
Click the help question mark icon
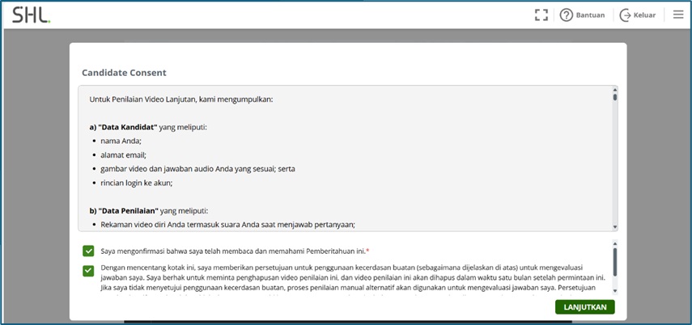tap(566, 15)
